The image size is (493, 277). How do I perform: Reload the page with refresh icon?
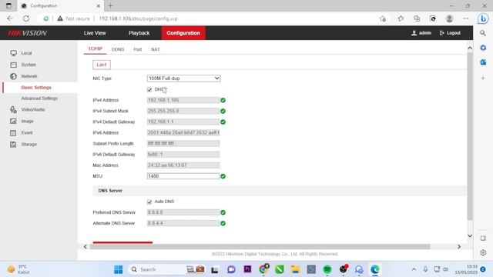point(26,18)
